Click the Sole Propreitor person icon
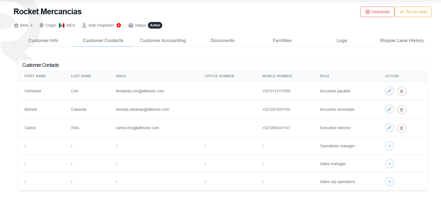 pyautogui.click(x=84, y=25)
